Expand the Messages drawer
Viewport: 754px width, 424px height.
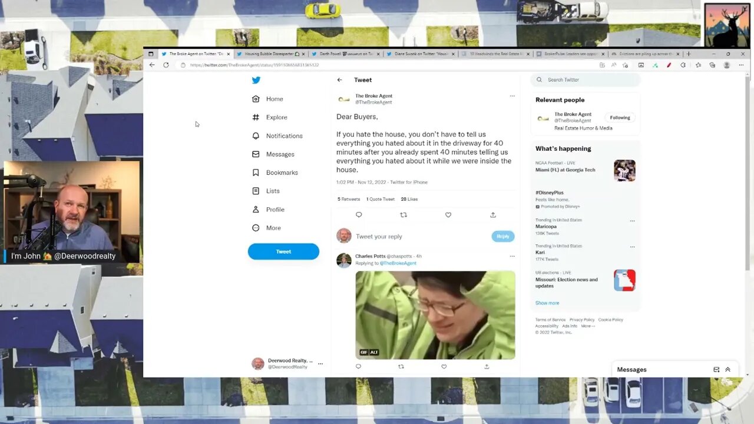727,370
